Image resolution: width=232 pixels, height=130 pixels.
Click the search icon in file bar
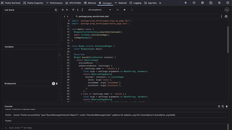point(77,17)
